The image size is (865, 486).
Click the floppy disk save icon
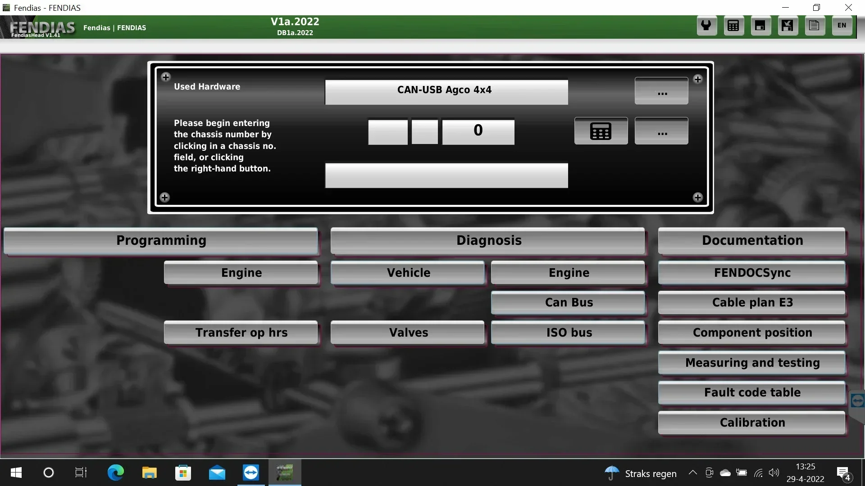pos(760,26)
